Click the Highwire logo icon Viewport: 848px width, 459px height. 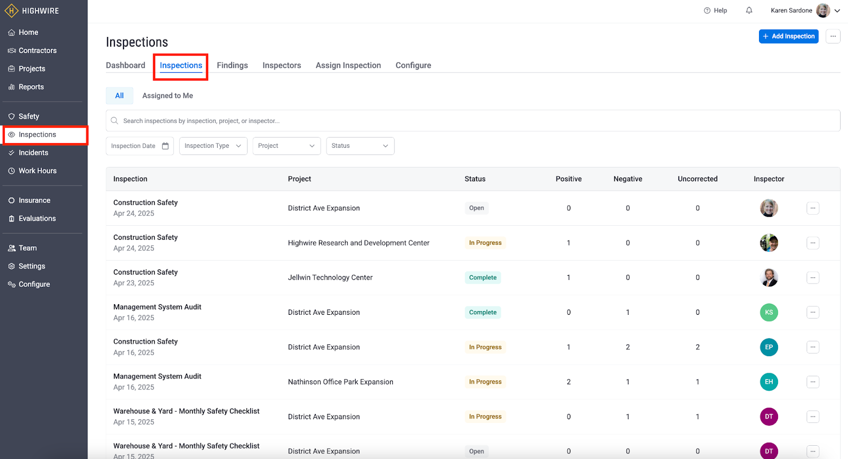(x=11, y=11)
